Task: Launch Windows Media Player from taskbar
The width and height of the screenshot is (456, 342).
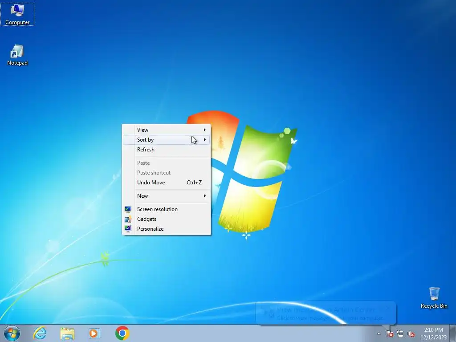Action: pyautogui.click(x=94, y=333)
